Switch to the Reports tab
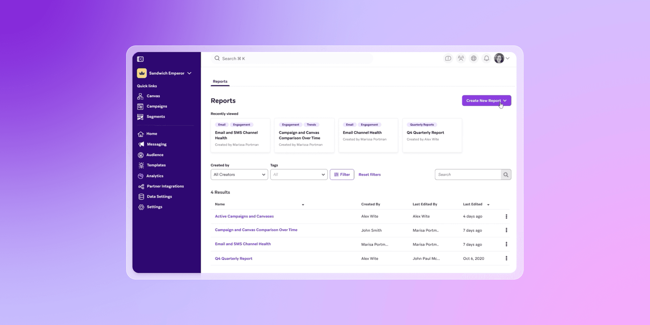 [x=220, y=82]
